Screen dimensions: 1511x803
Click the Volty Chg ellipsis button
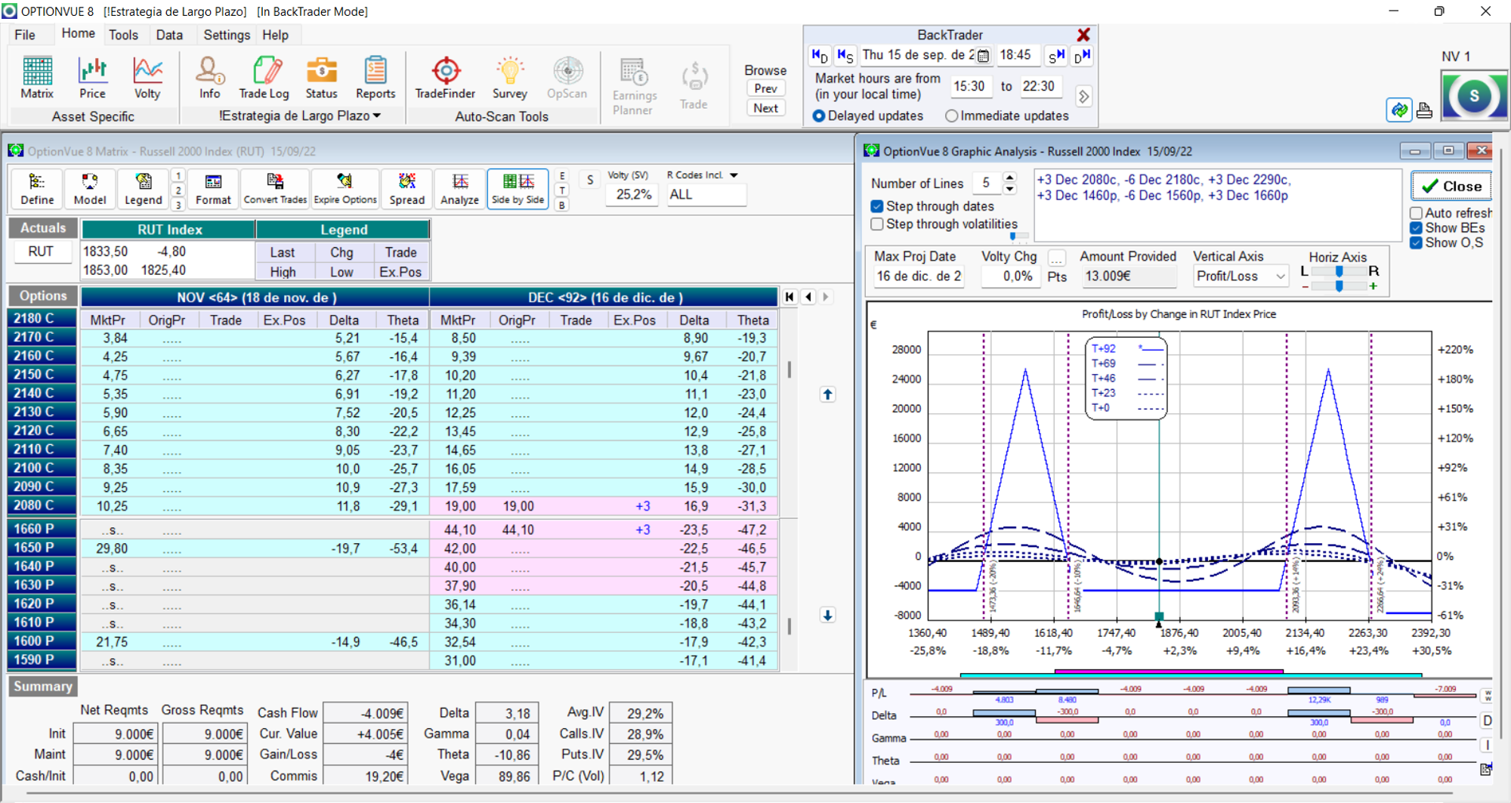(1057, 259)
